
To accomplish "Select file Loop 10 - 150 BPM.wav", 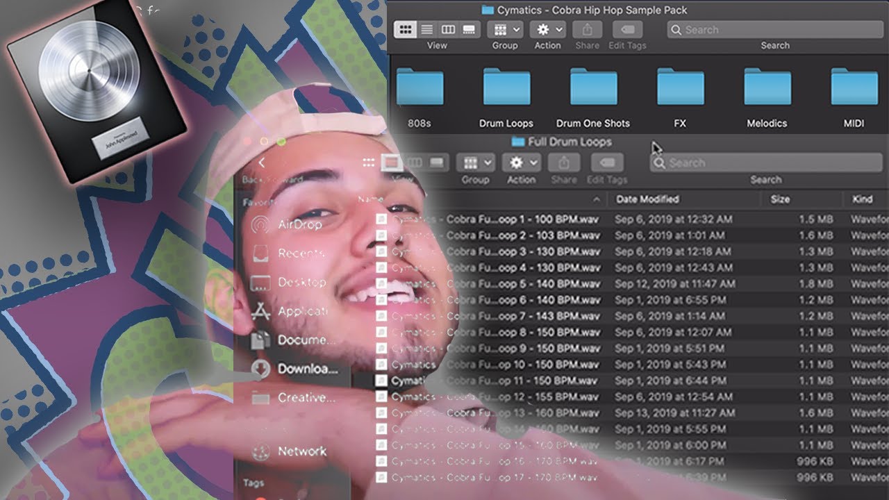I will pyautogui.click(x=488, y=365).
